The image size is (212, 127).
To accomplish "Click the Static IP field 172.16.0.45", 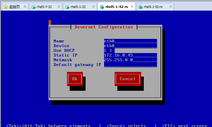I will (x=131, y=55).
